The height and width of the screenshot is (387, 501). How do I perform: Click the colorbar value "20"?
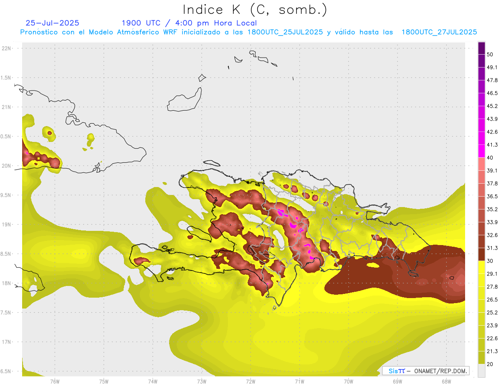490,364
